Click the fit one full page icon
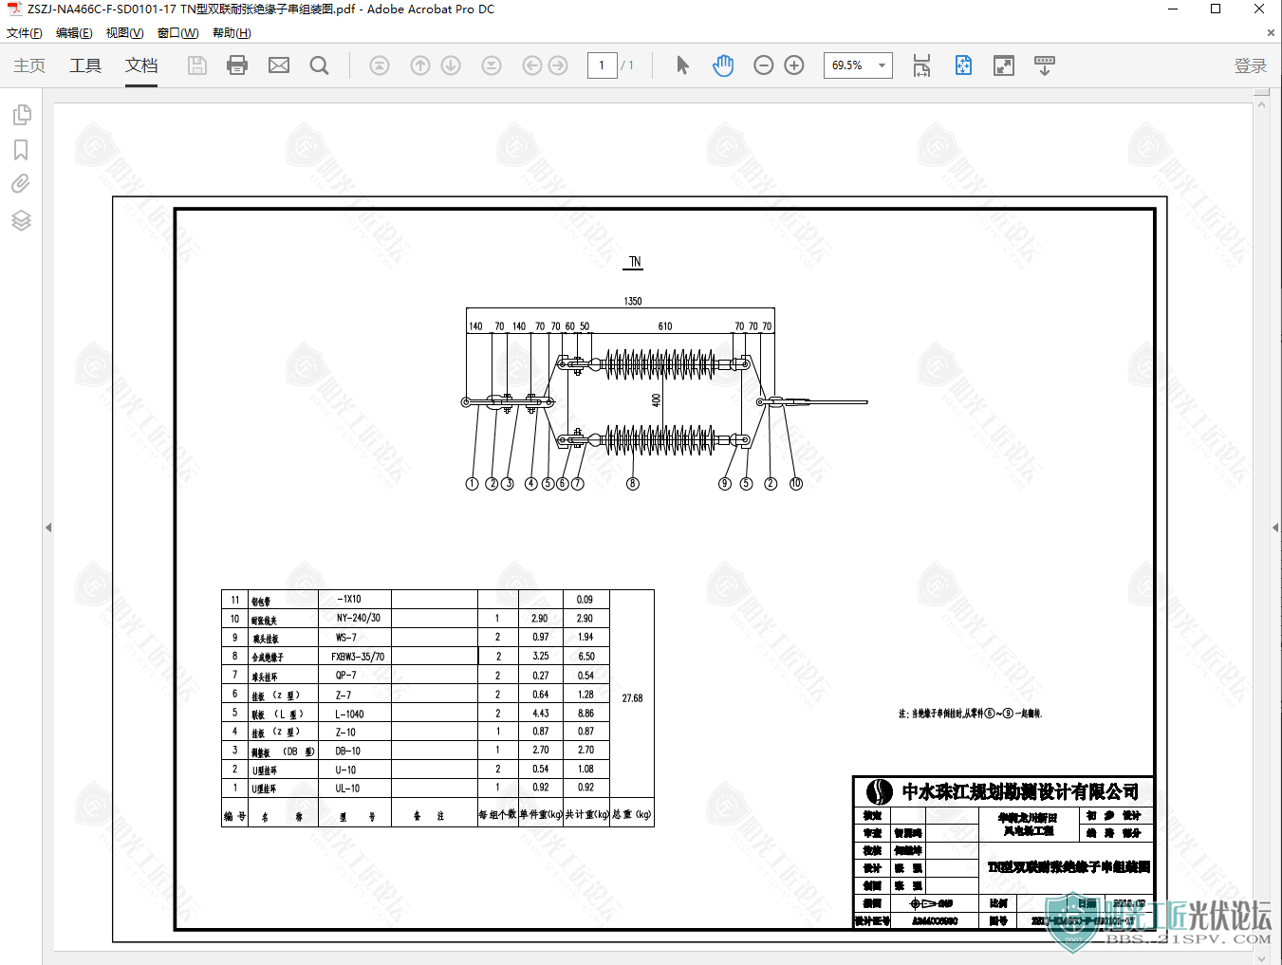1282x965 pixels. point(963,65)
